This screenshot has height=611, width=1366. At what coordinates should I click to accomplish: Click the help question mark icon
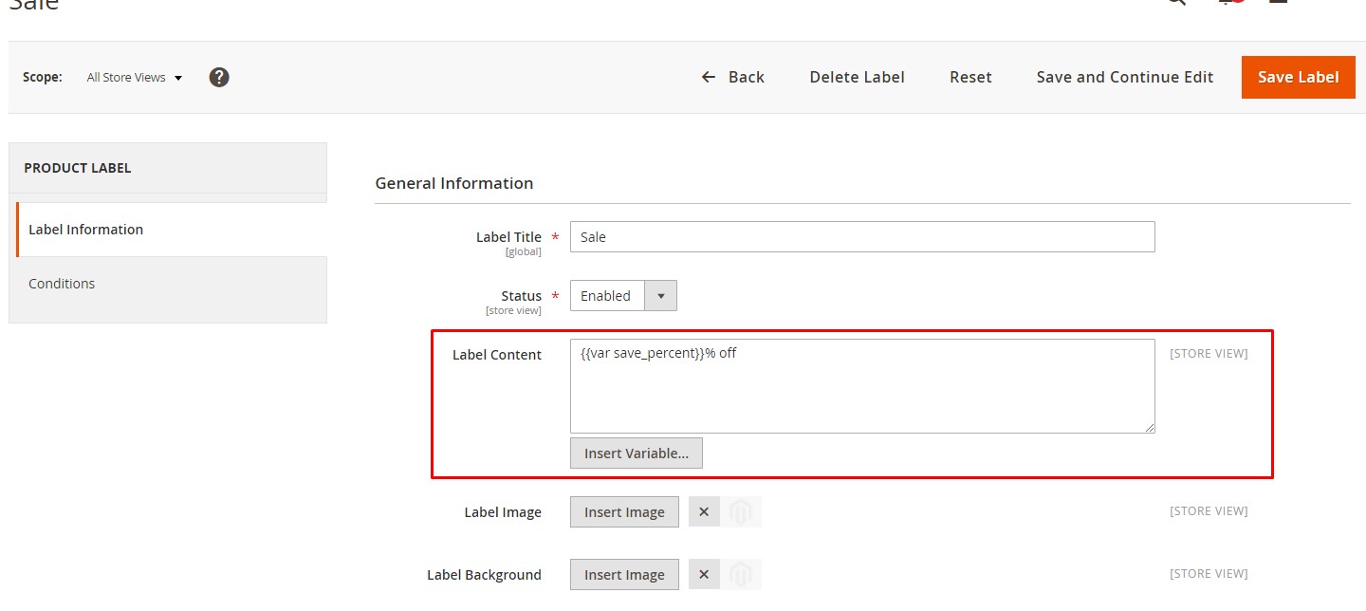pyautogui.click(x=219, y=77)
